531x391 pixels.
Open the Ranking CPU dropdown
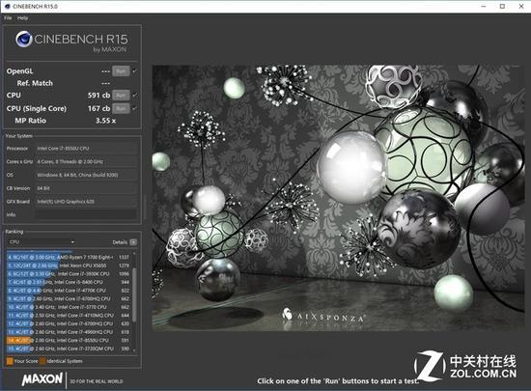pos(42,242)
